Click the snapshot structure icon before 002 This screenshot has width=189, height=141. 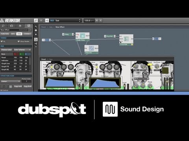pyautogui.click(x=47, y=20)
